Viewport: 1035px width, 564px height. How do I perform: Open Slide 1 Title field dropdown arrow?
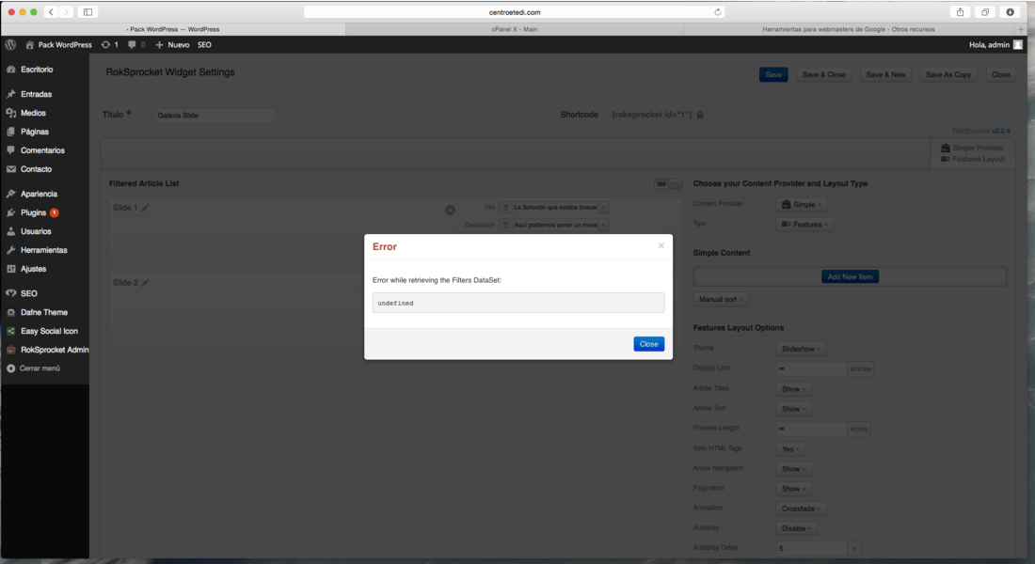603,207
